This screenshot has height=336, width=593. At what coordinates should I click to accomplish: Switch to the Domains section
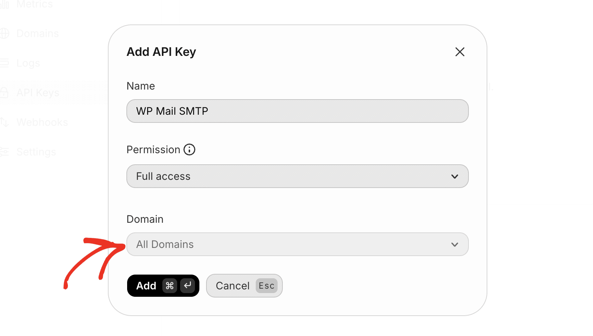click(x=37, y=33)
